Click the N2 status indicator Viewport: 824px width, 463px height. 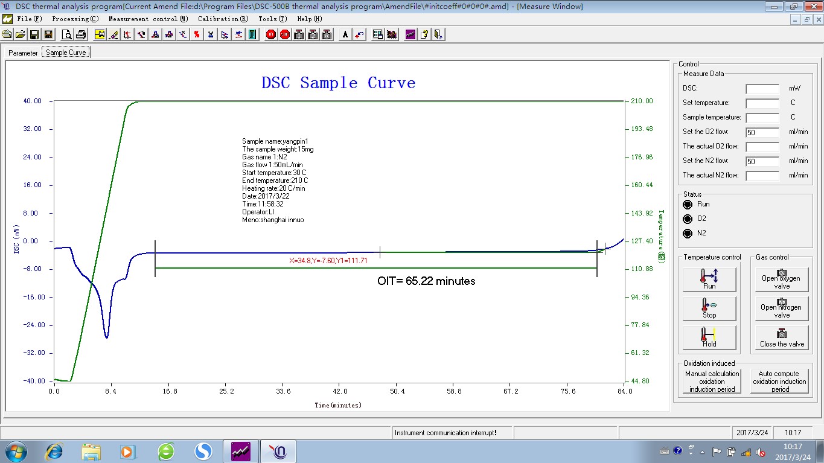tap(688, 234)
